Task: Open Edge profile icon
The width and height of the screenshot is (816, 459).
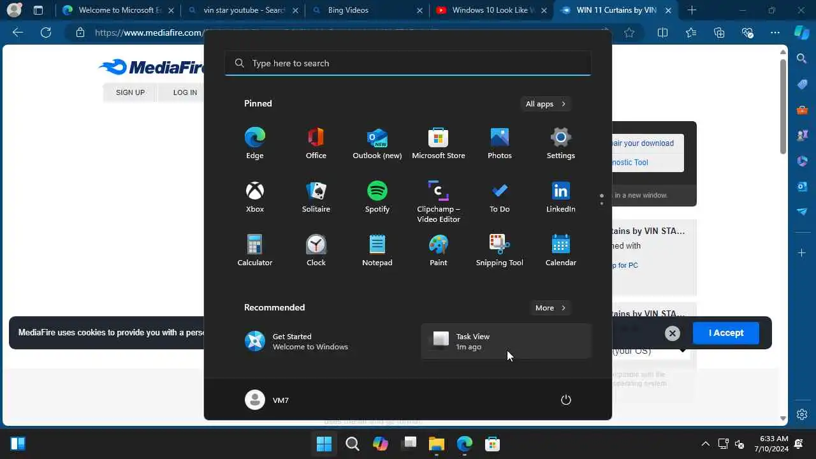Action: (x=14, y=10)
